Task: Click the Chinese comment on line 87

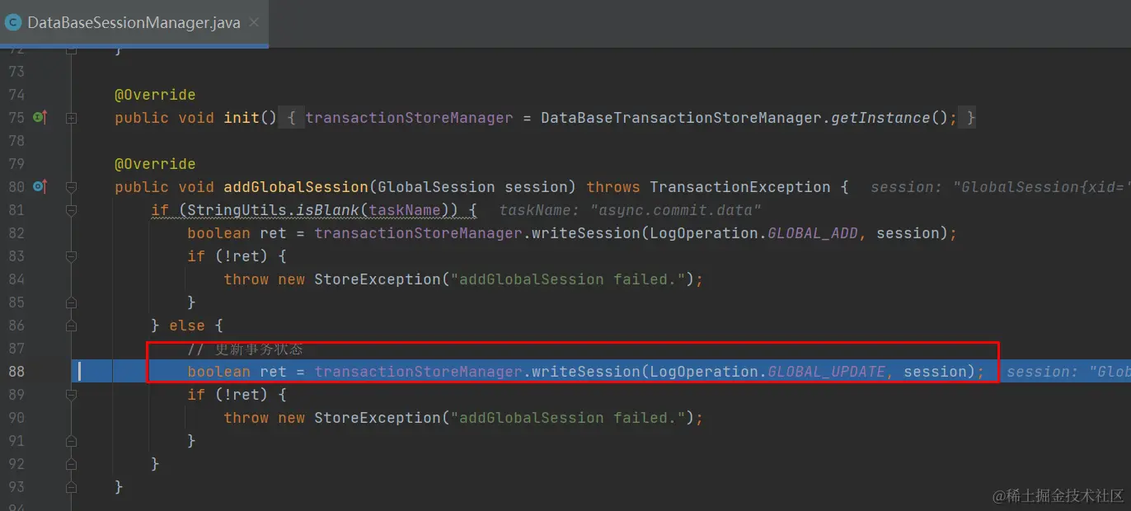Action: 246,349
